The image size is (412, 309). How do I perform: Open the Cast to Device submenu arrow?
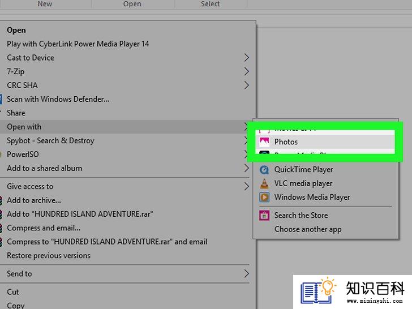pyautogui.click(x=247, y=58)
